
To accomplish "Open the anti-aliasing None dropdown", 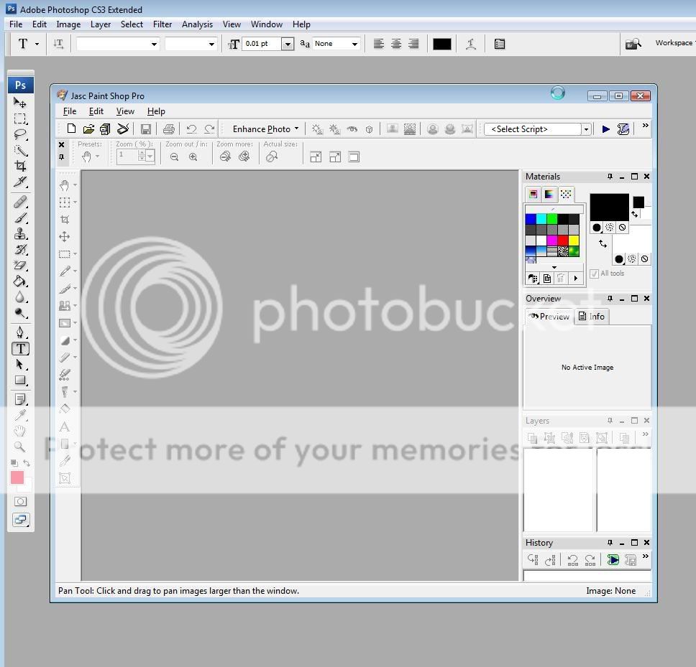I will tap(354, 44).
